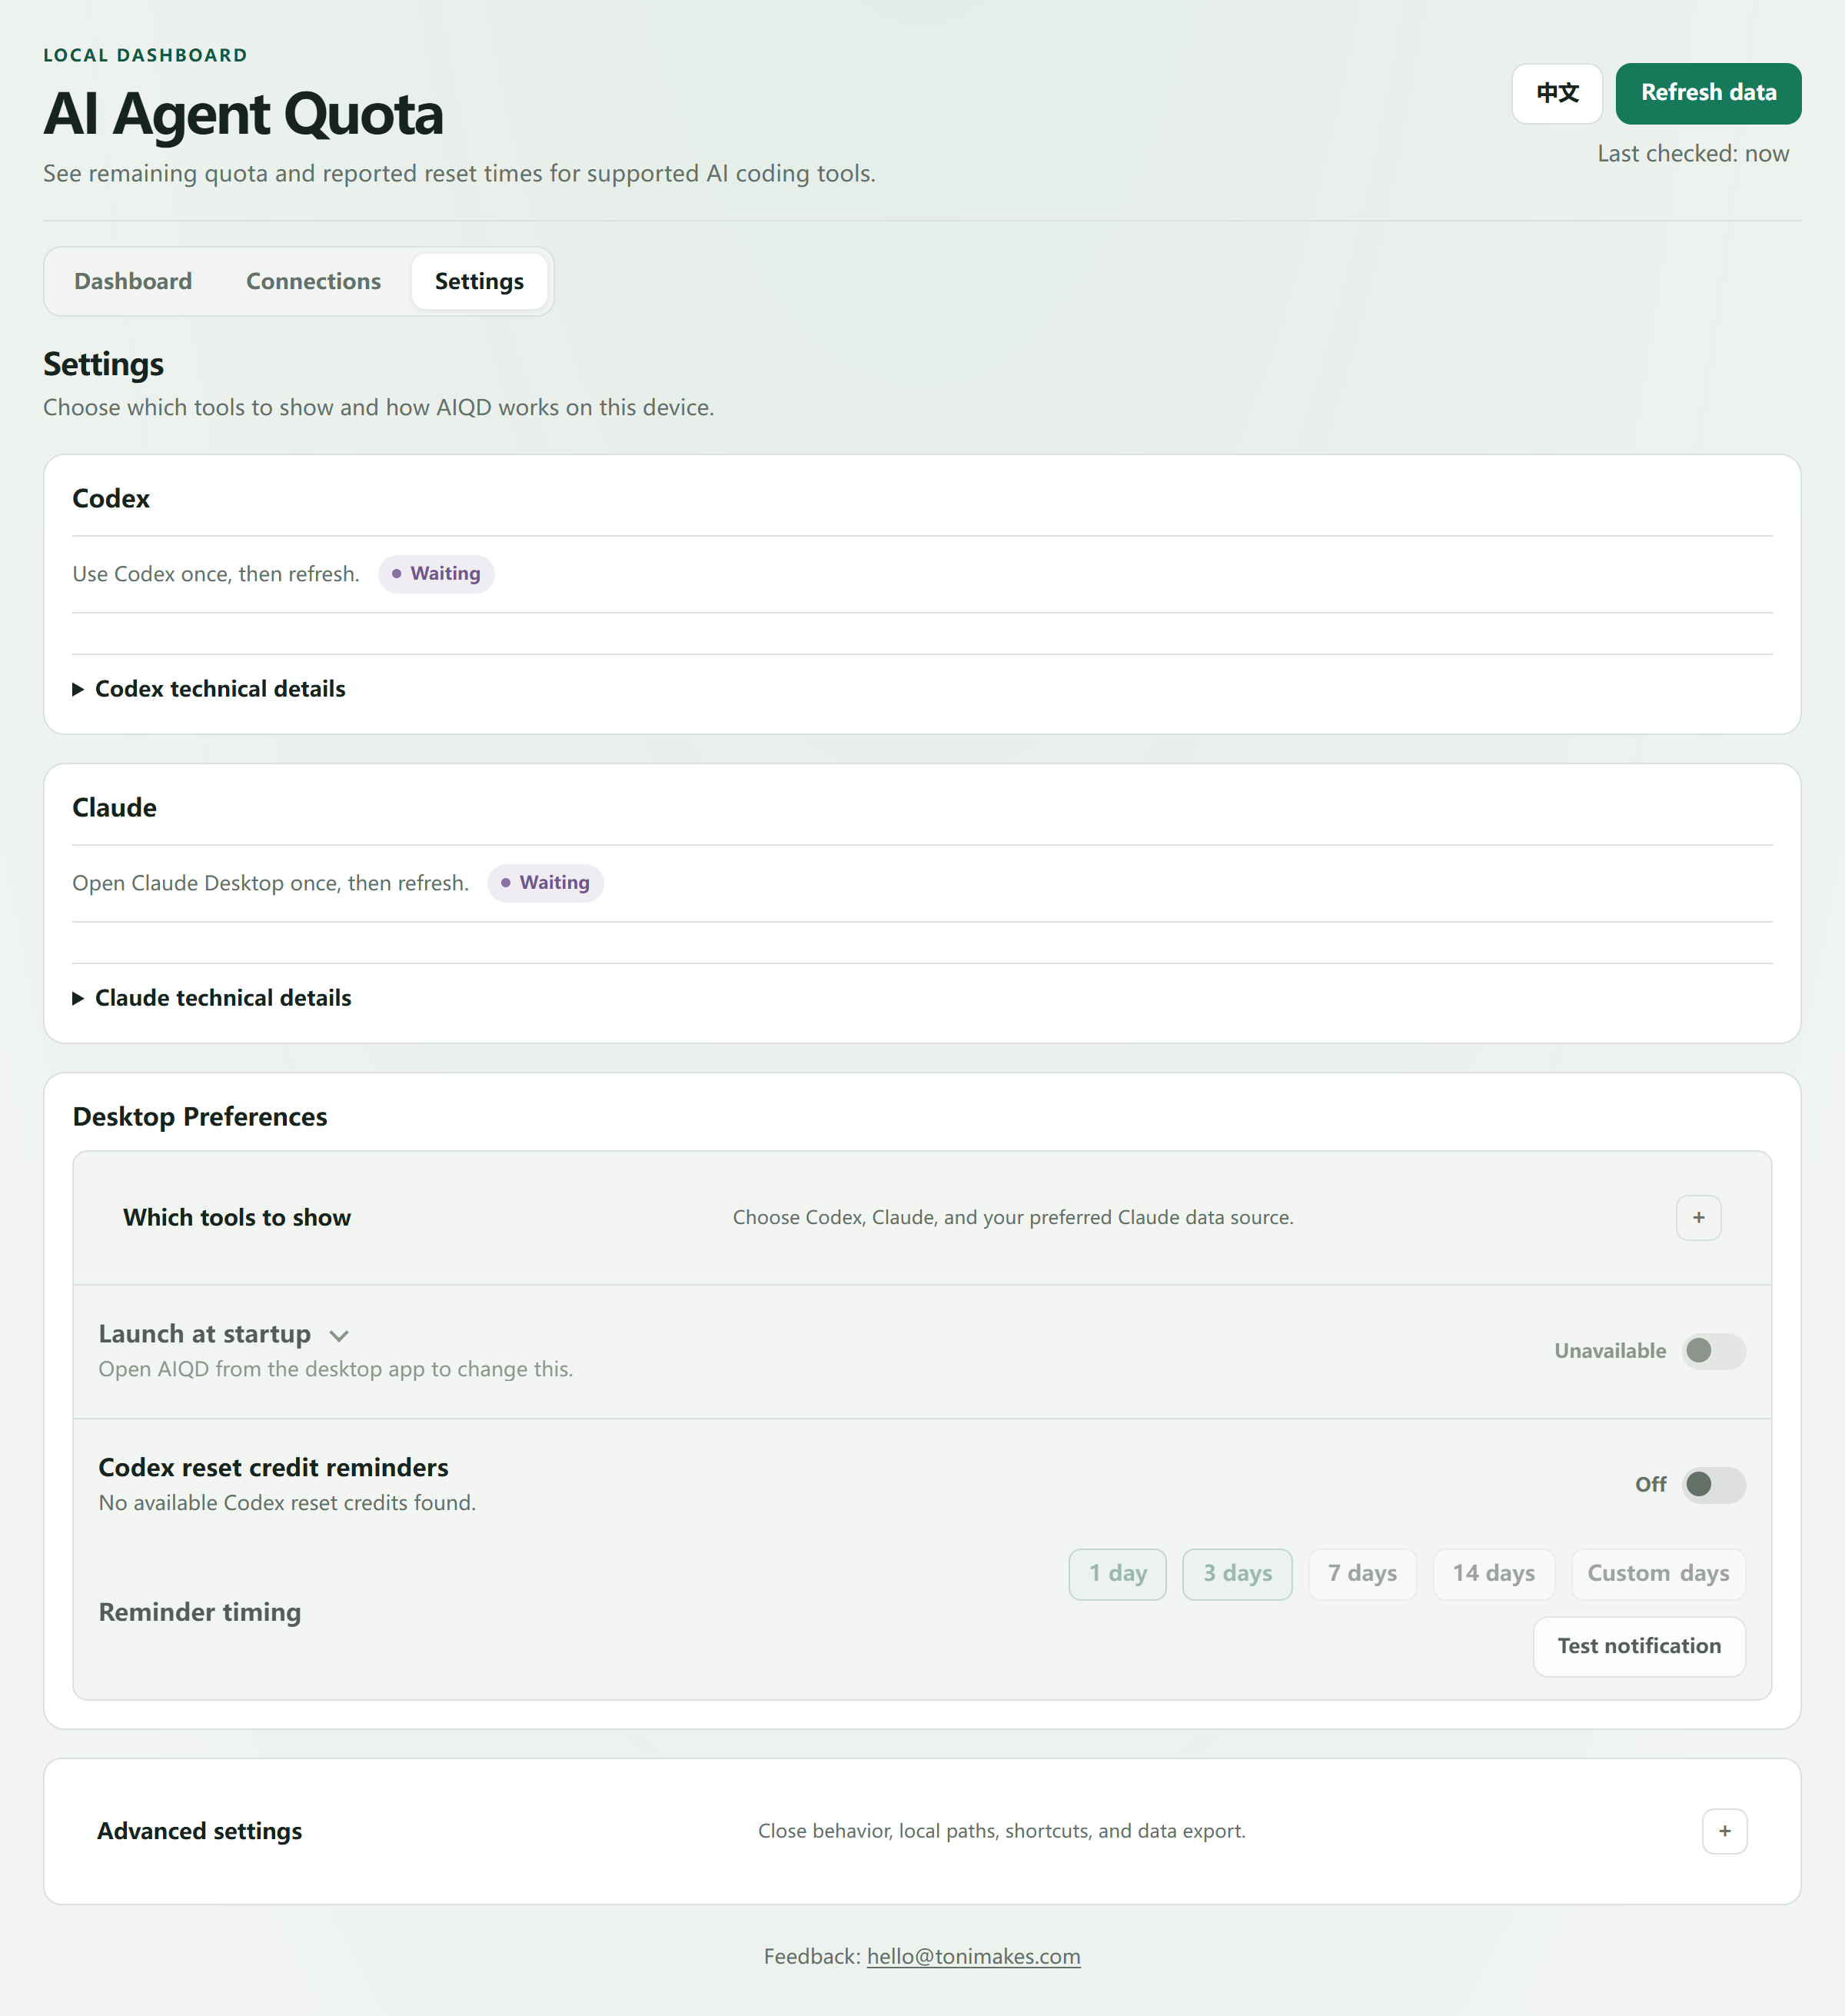Enable Codex reset credit reminders switch

[x=1713, y=1485]
